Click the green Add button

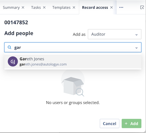(131, 123)
